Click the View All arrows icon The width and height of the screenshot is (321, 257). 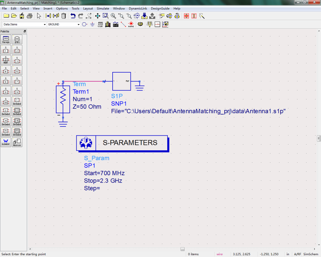98,16
